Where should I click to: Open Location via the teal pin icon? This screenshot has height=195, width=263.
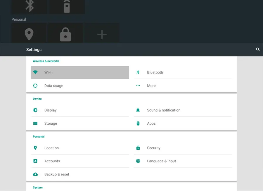pyautogui.click(x=35, y=148)
